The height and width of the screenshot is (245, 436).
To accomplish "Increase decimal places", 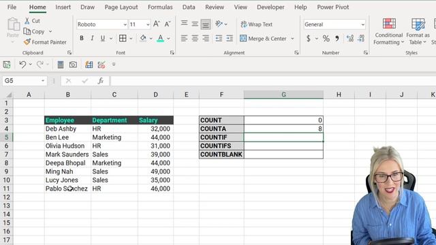I will pos(350,38).
